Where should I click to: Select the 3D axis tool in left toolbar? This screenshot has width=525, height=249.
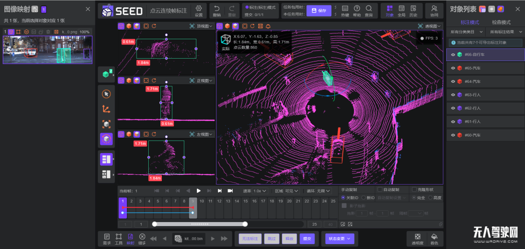(106, 109)
